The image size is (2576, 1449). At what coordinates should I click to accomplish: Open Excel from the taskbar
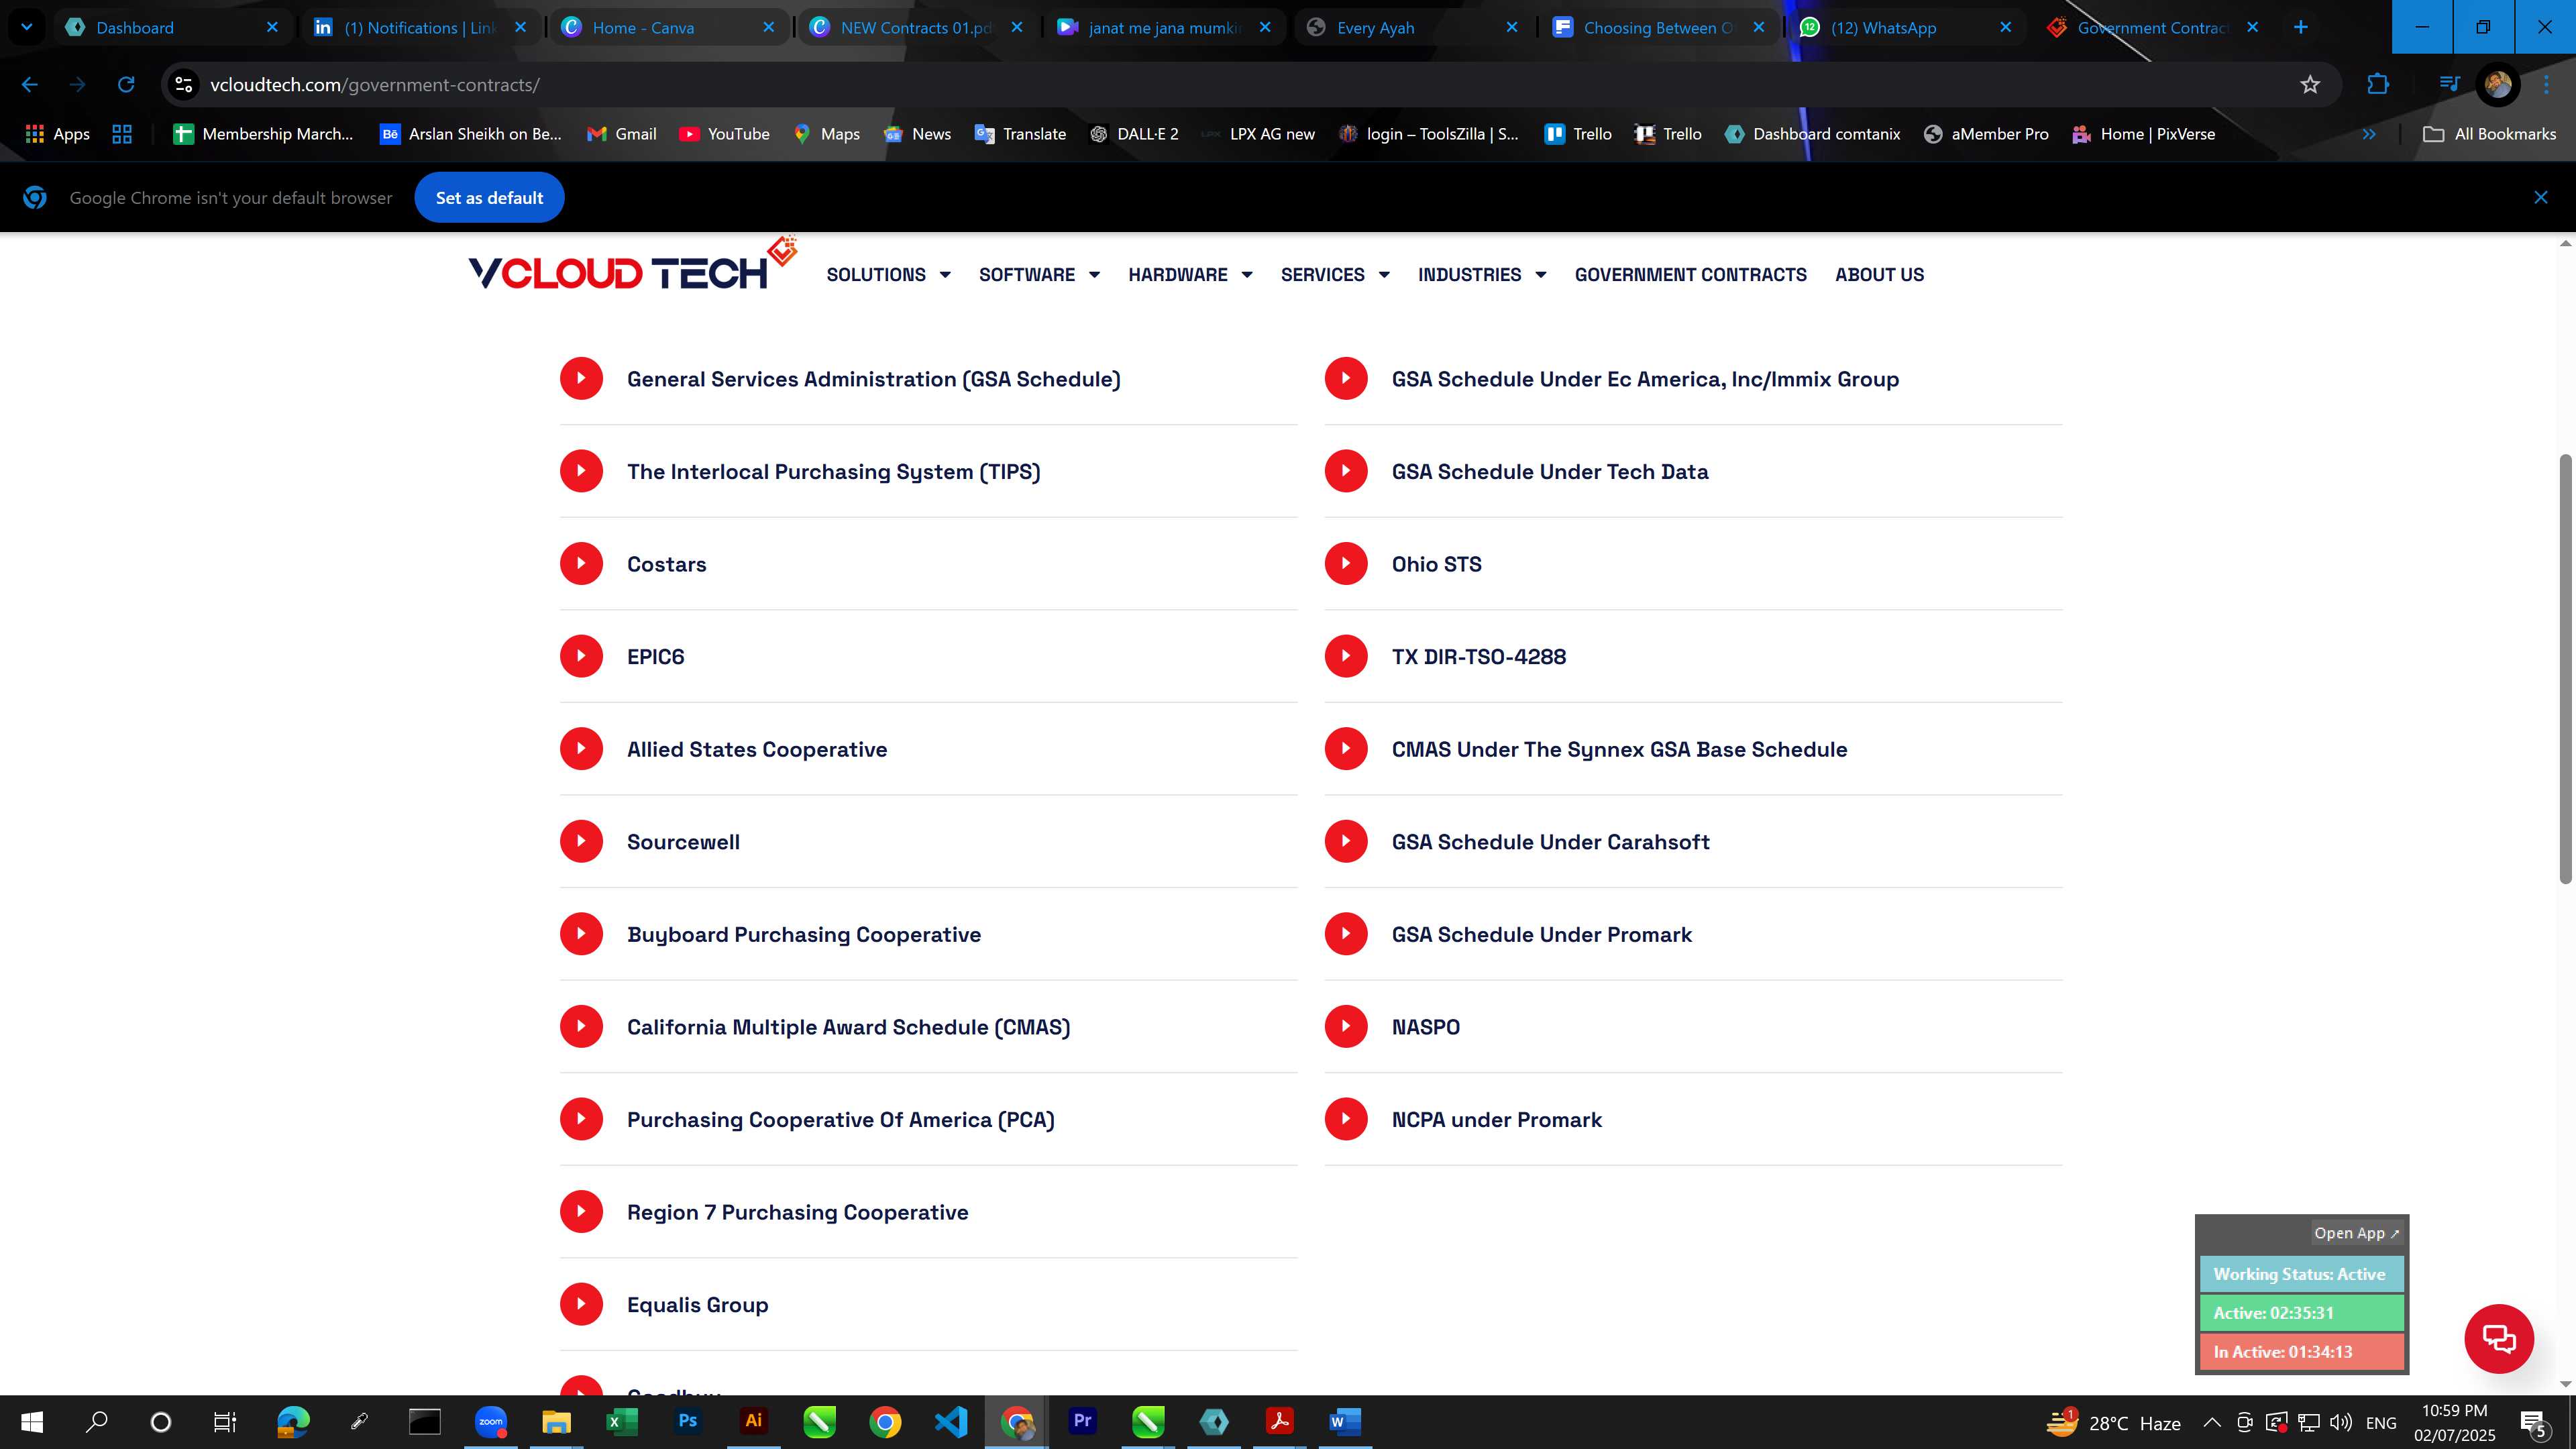(622, 1422)
